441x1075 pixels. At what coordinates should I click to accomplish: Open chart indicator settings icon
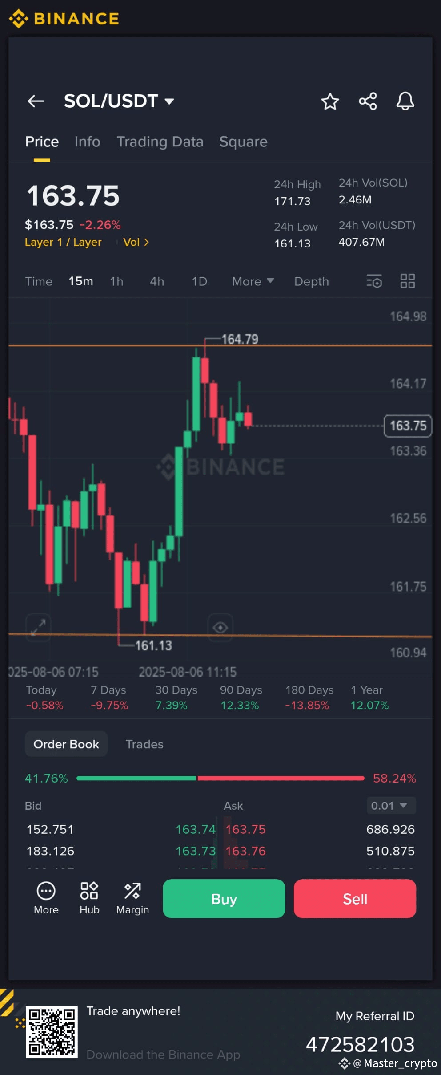tap(374, 281)
